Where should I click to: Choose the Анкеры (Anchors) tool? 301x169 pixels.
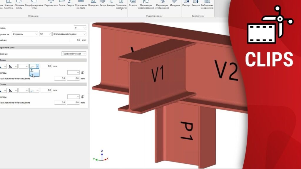tap(111, 4)
